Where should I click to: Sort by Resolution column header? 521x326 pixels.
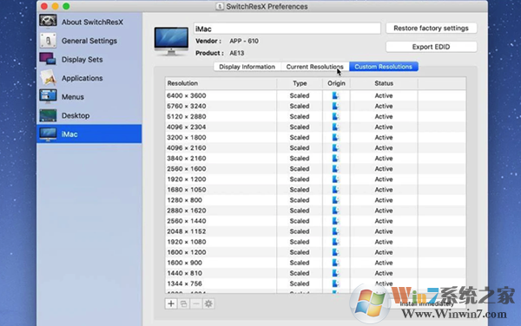coord(221,83)
